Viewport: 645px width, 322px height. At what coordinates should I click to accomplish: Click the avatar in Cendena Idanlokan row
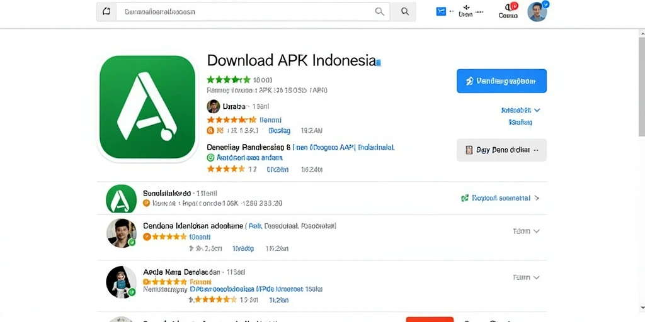pos(122,233)
